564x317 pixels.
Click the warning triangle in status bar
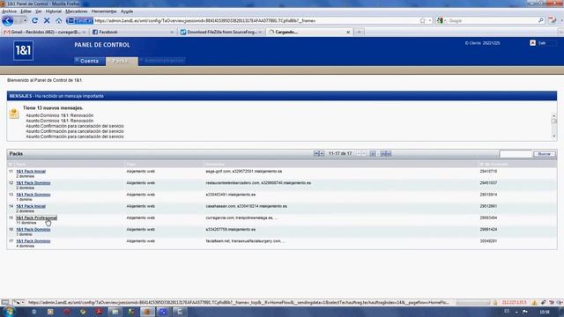[x=535, y=303]
